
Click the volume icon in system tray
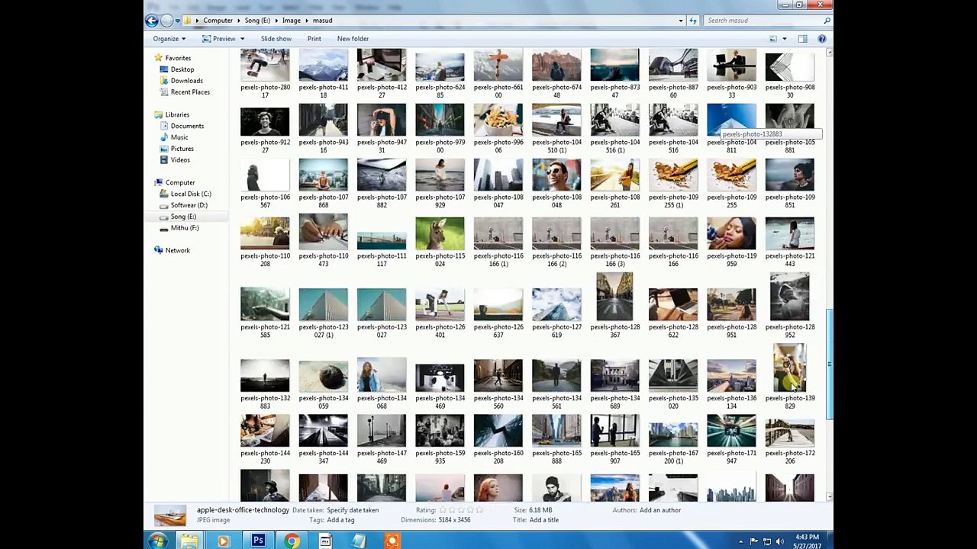(x=779, y=541)
